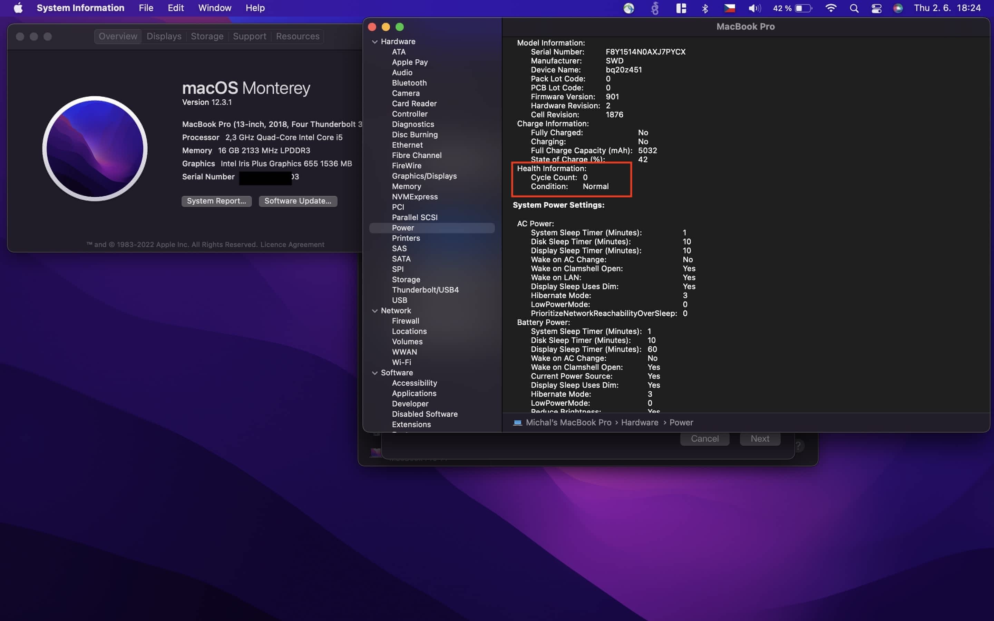Select Memory in the hardware list
Screen dimensions: 994x621
(406, 186)
